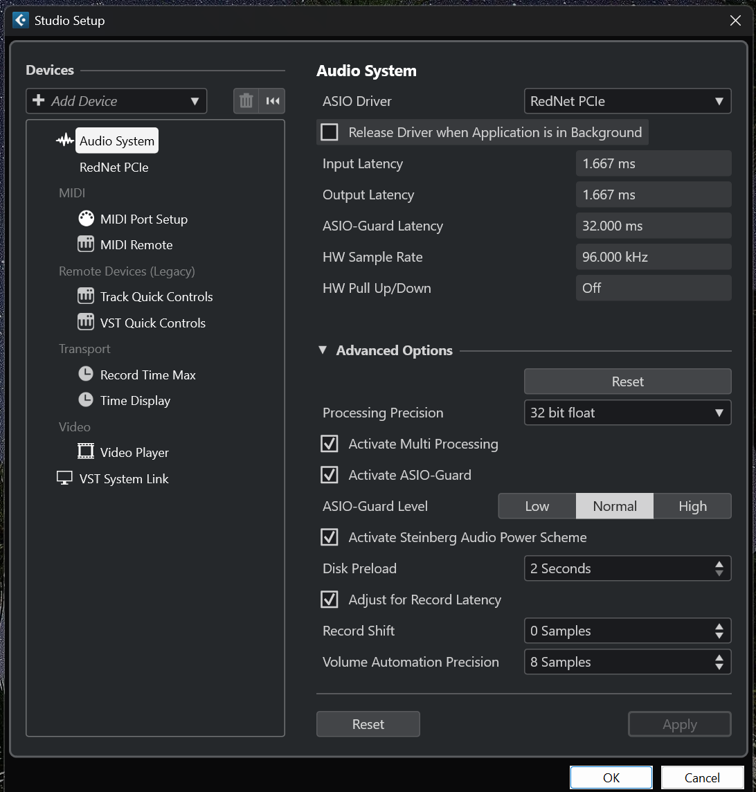Open the Processing Precision dropdown
This screenshot has width=756, height=792.
click(x=628, y=413)
